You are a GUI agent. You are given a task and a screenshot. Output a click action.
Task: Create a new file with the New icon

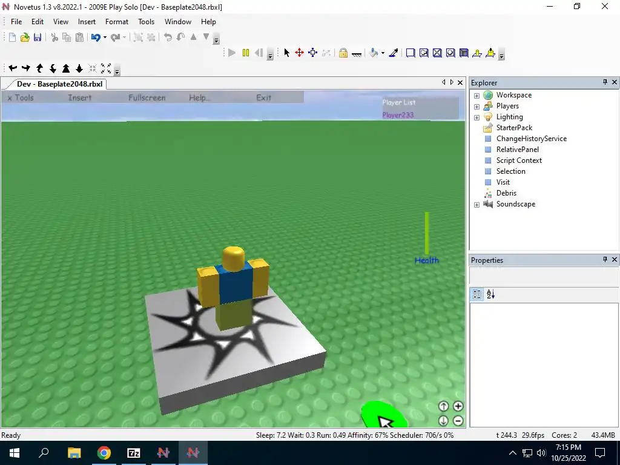point(12,37)
